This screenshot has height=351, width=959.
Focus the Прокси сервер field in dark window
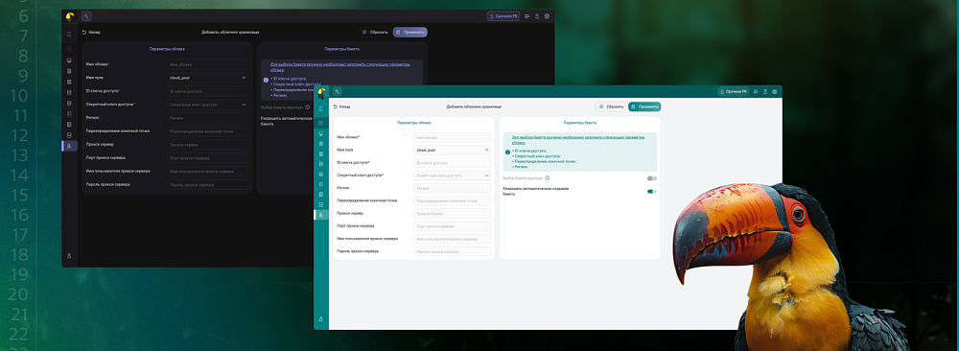pyautogui.click(x=207, y=145)
